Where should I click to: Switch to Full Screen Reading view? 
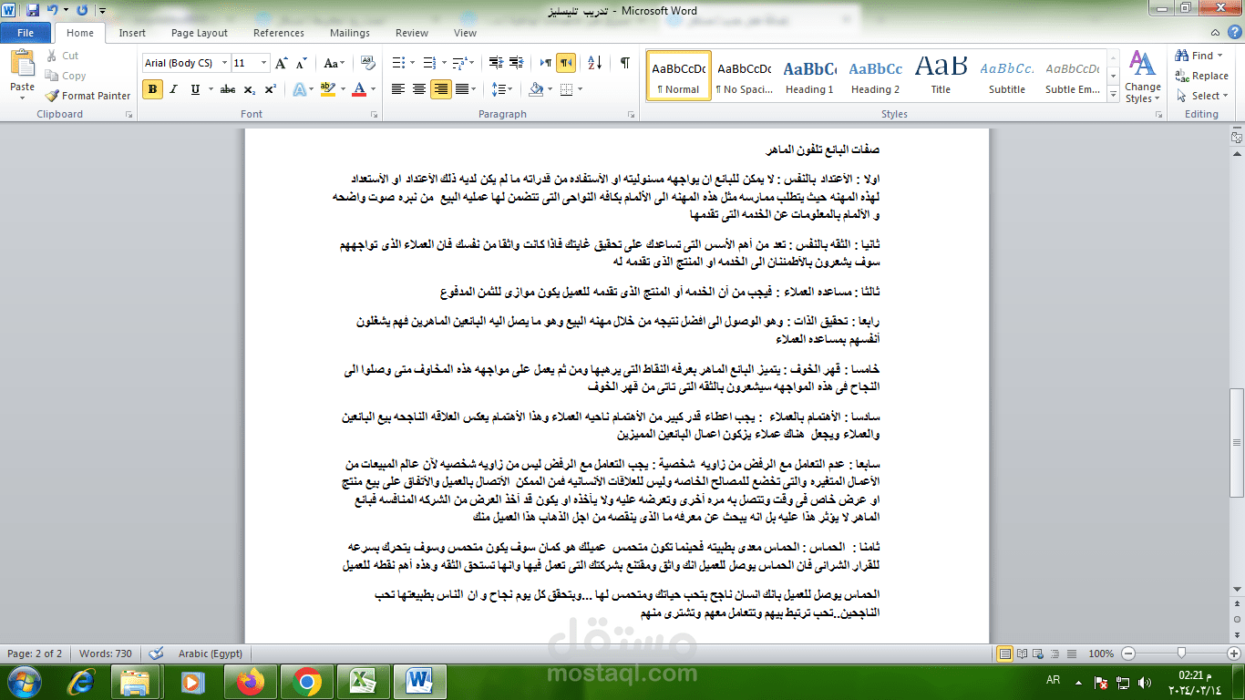point(1022,654)
